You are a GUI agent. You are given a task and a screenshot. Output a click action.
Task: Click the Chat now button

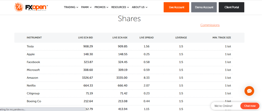click(250, 106)
